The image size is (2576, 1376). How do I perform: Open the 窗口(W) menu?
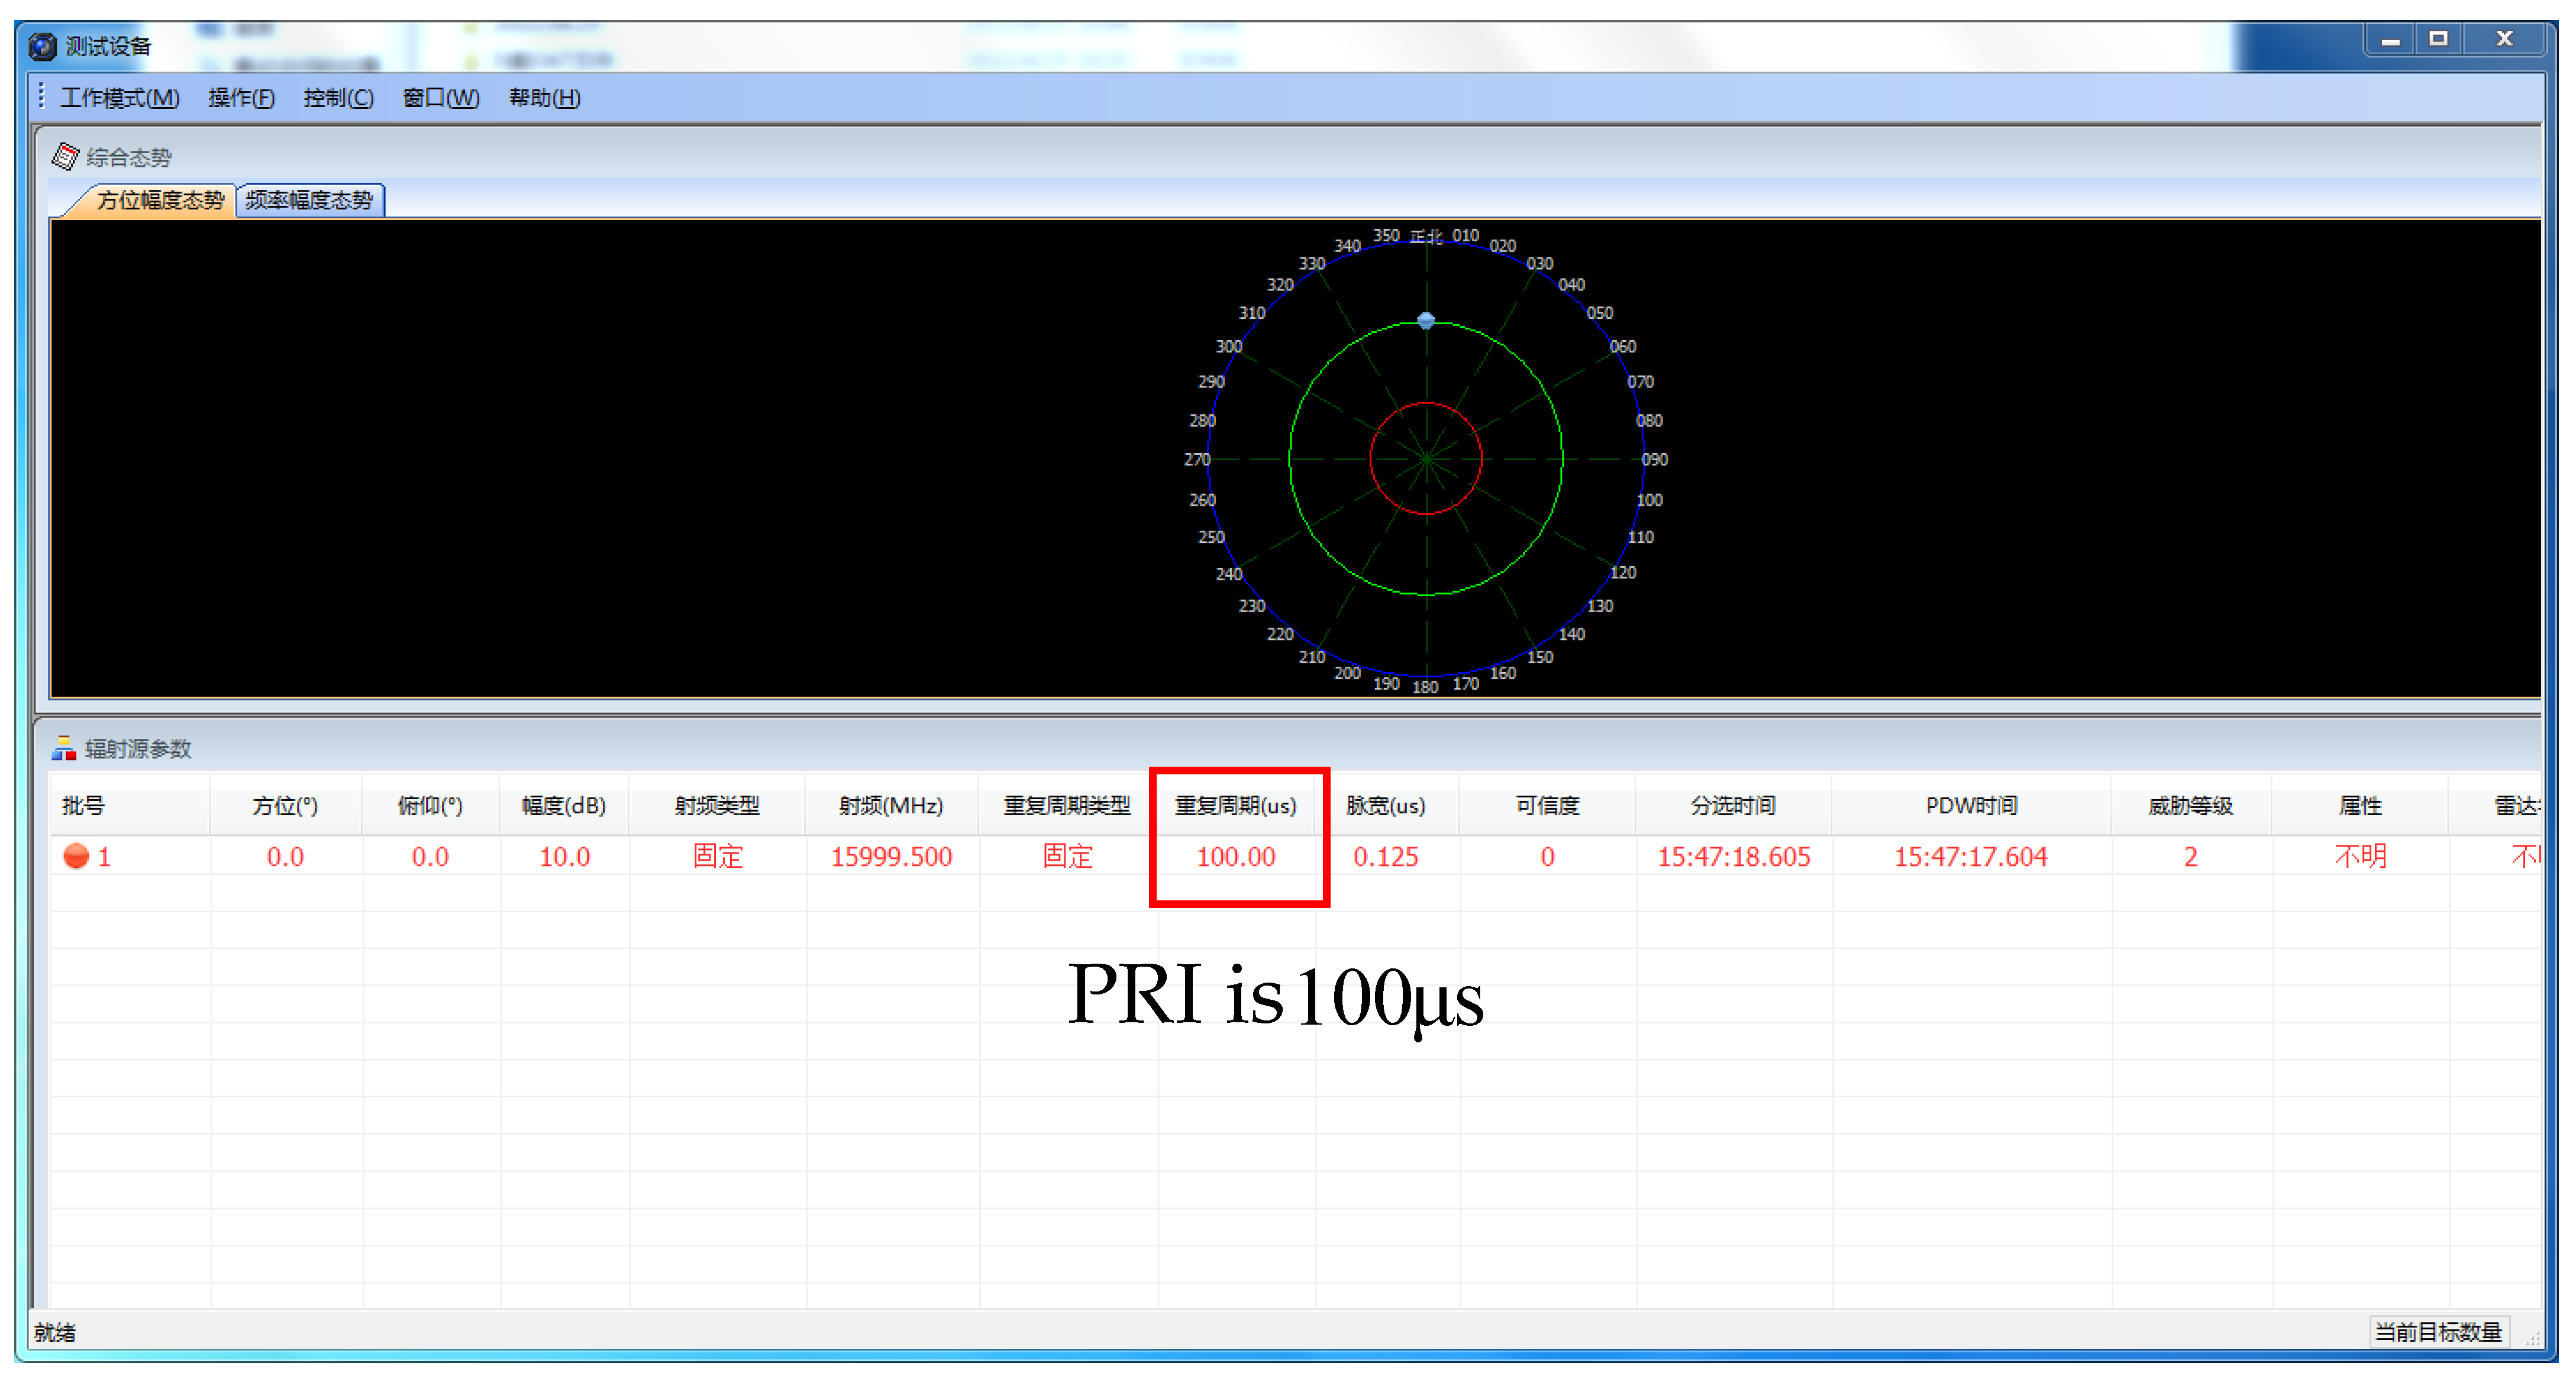click(441, 98)
